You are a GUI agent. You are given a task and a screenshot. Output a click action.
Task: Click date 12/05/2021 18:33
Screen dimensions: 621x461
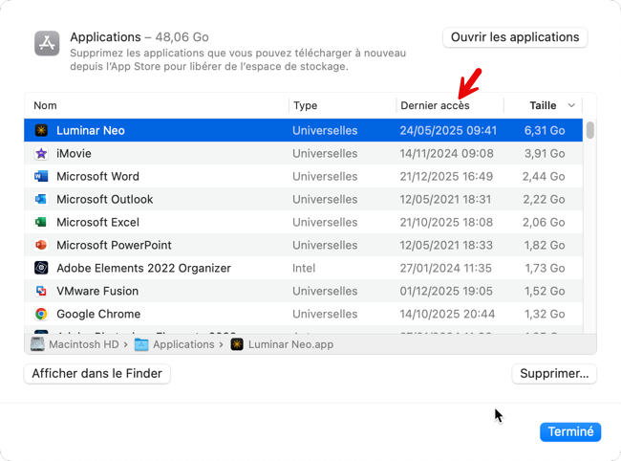pos(446,245)
